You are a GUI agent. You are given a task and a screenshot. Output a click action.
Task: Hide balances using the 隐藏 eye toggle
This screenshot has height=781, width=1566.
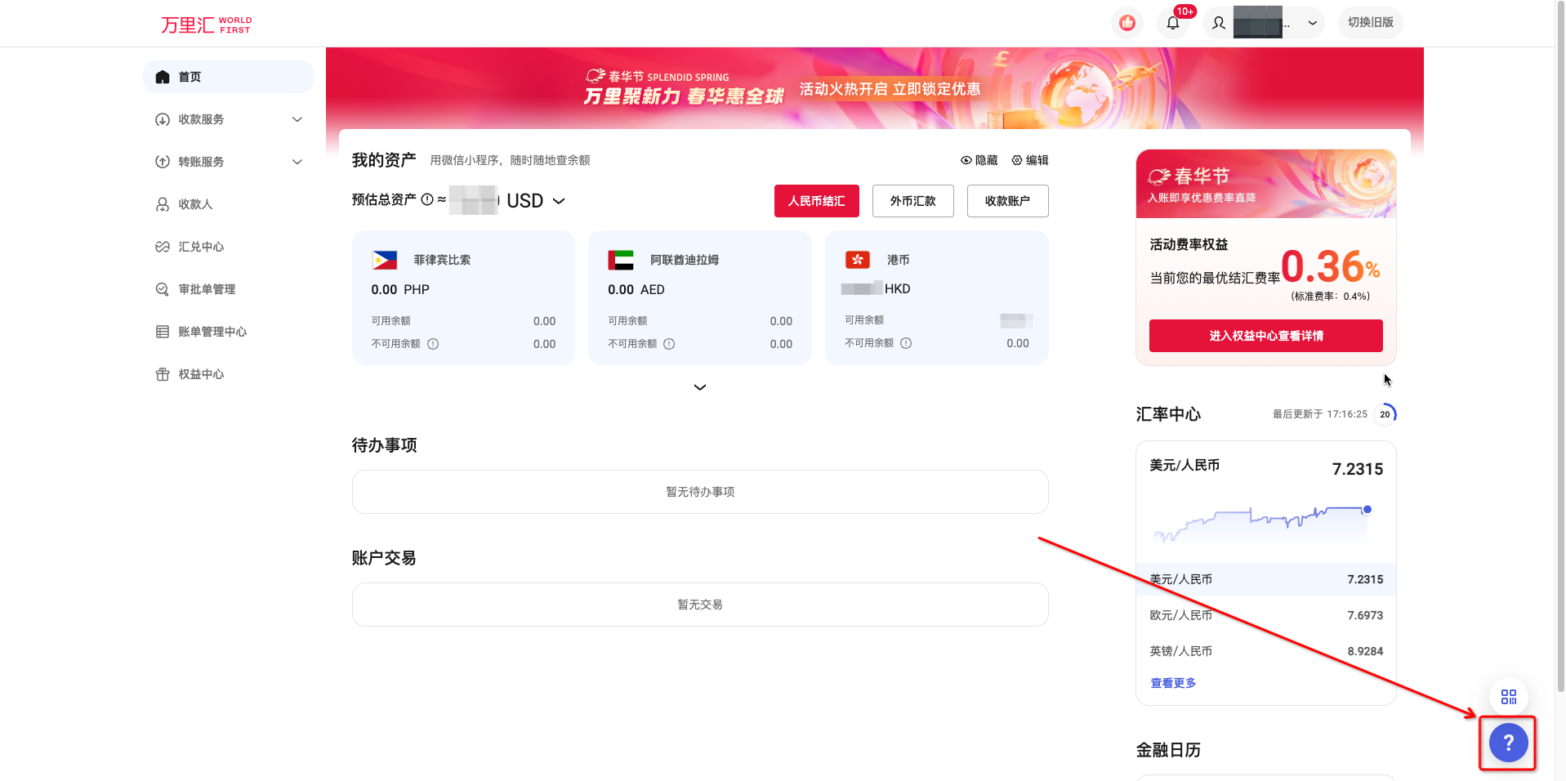(979, 159)
